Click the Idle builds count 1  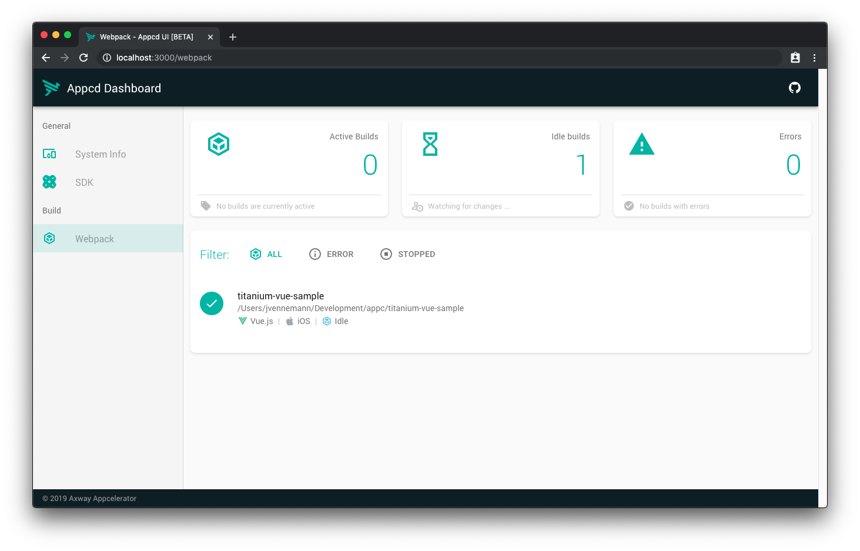pyautogui.click(x=582, y=165)
